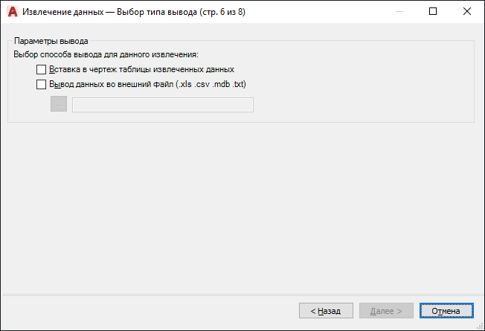
Task: Click the external file path field
Action: tap(162, 105)
